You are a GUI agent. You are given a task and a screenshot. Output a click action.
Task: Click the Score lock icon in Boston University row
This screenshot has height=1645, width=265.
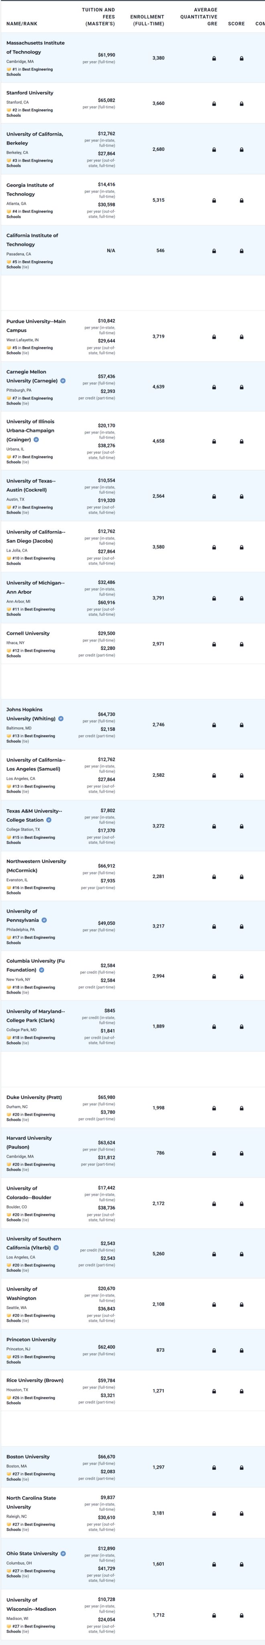click(241, 1467)
